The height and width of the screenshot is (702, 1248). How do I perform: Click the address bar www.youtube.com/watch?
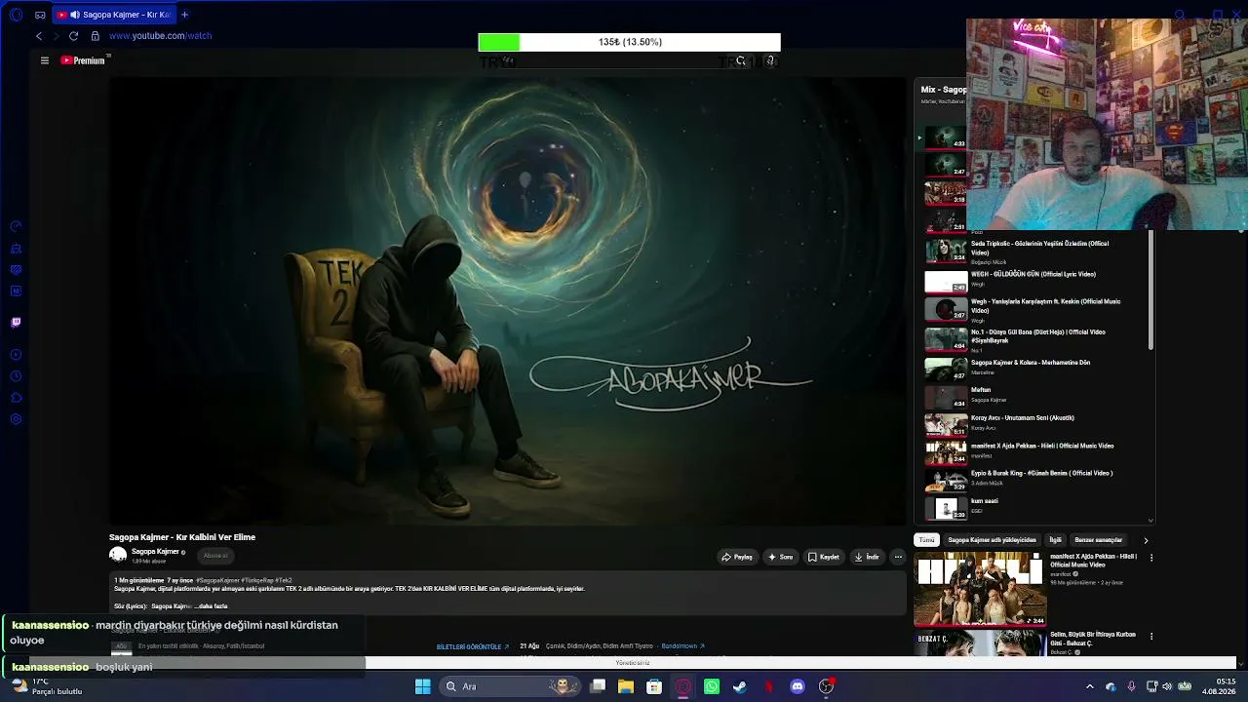[x=160, y=36]
